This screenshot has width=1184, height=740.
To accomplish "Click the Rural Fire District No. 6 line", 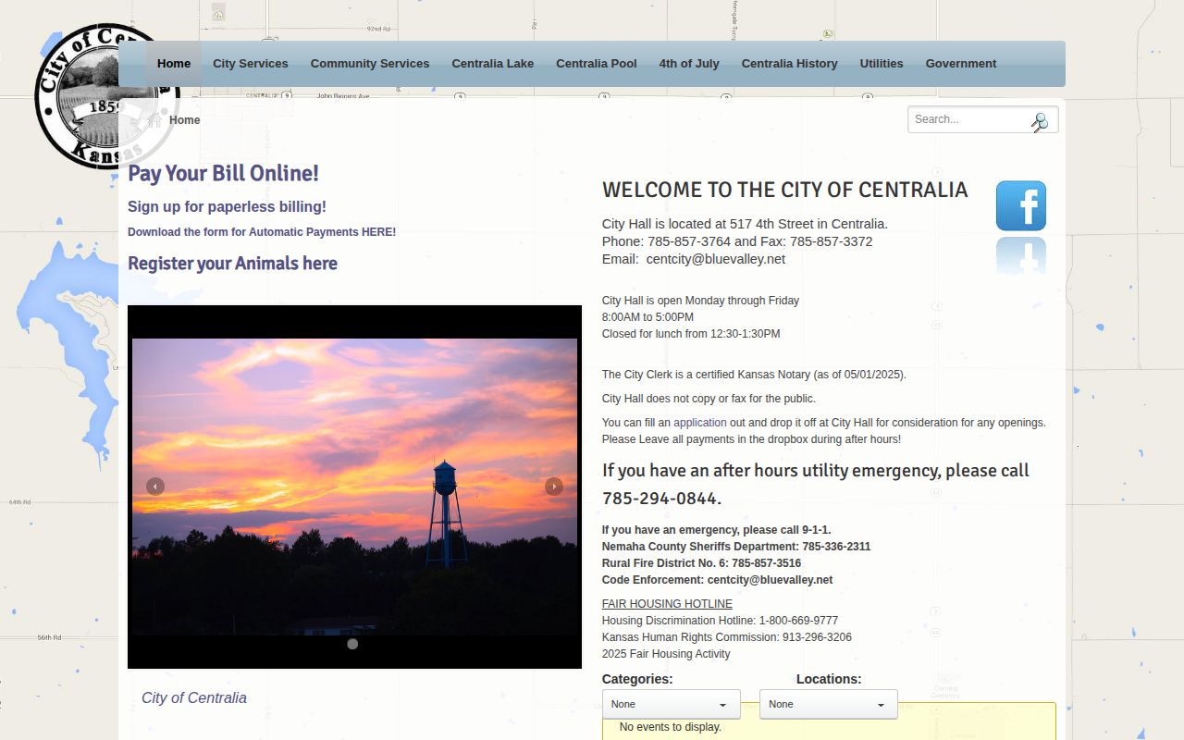I will click(701, 563).
